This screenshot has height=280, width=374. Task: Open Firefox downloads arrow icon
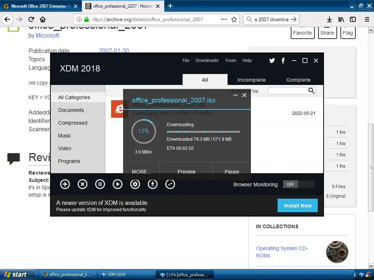pyautogui.click(x=329, y=19)
